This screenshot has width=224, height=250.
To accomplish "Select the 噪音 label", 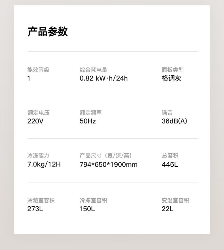I will point(167,113).
